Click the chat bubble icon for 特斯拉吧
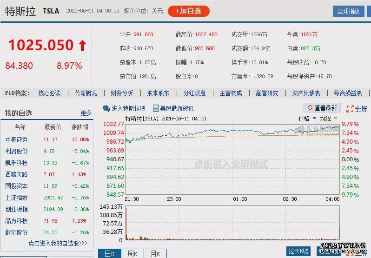The image size is (371, 258). (106, 108)
